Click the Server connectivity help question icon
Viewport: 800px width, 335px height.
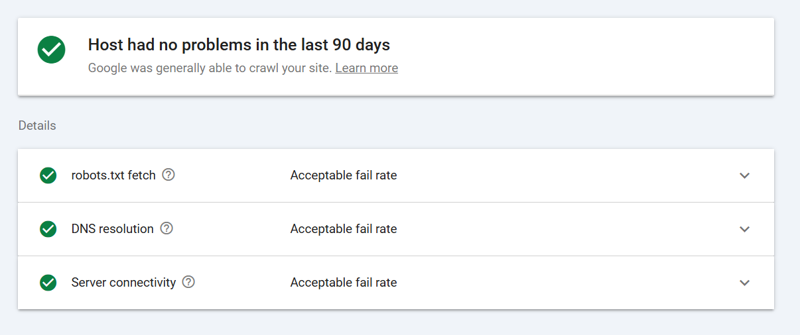pyautogui.click(x=188, y=282)
